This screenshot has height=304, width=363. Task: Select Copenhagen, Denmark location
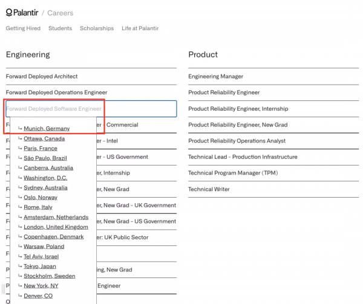54,237
